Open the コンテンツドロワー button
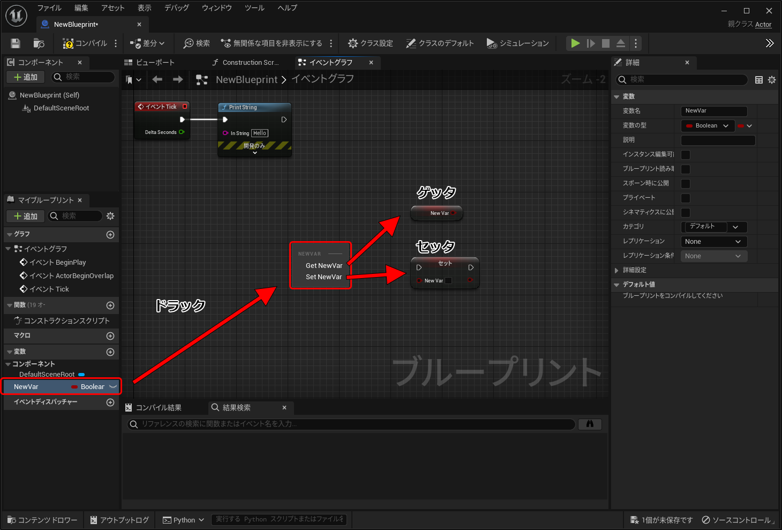This screenshot has height=530, width=782. coord(43,520)
